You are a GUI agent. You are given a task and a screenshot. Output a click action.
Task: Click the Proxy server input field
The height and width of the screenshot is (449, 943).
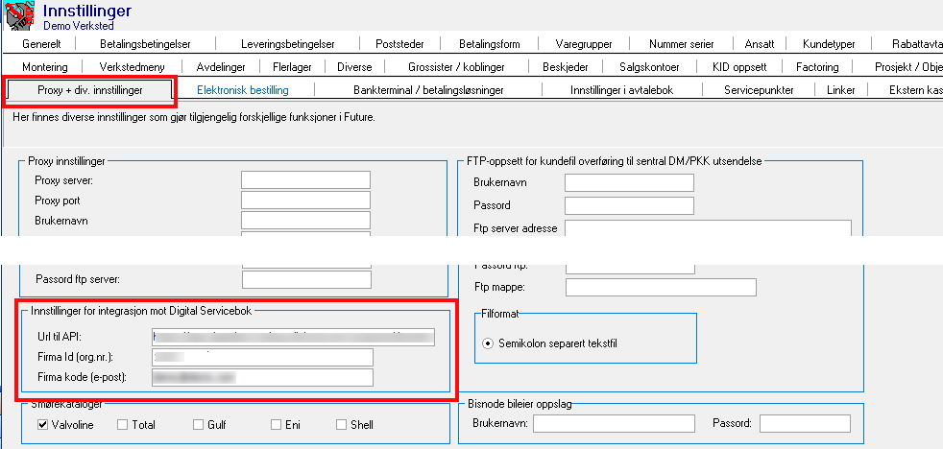click(x=305, y=180)
